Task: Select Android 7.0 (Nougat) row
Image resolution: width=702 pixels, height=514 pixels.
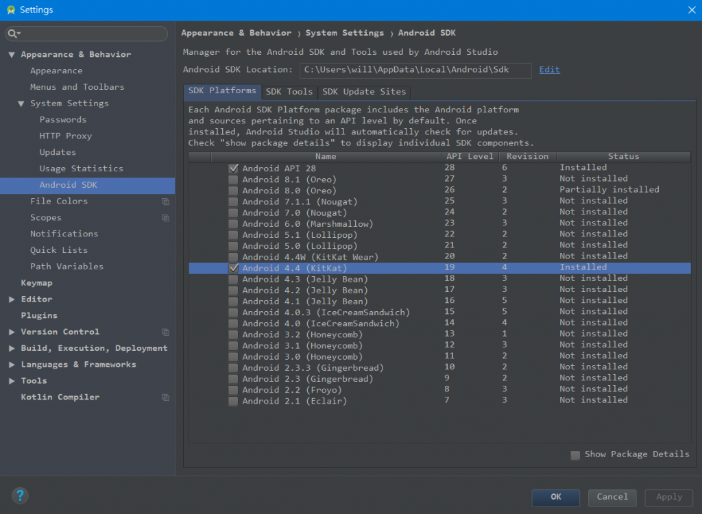Action: coord(439,212)
